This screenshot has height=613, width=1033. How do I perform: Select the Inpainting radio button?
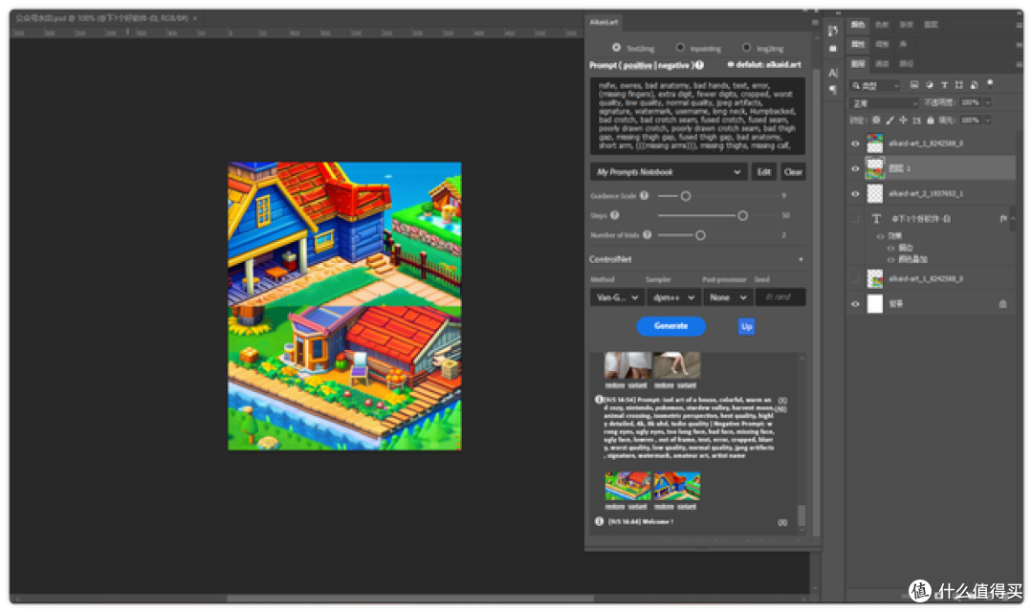click(680, 48)
